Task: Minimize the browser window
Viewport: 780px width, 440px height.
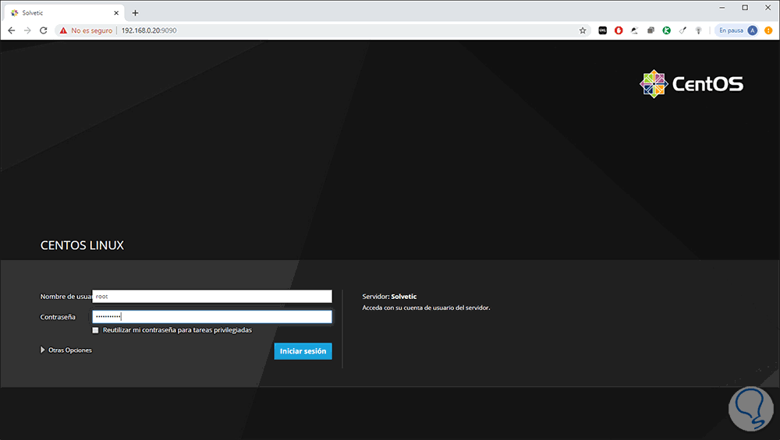Action: point(721,8)
